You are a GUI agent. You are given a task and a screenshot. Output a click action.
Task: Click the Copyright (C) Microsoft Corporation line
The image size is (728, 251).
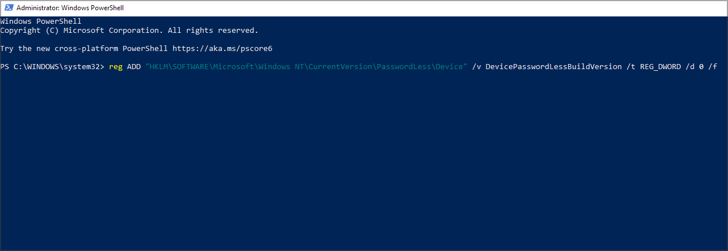pos(129,30)
